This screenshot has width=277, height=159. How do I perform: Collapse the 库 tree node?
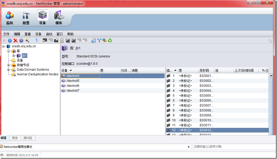pos(8,51)
